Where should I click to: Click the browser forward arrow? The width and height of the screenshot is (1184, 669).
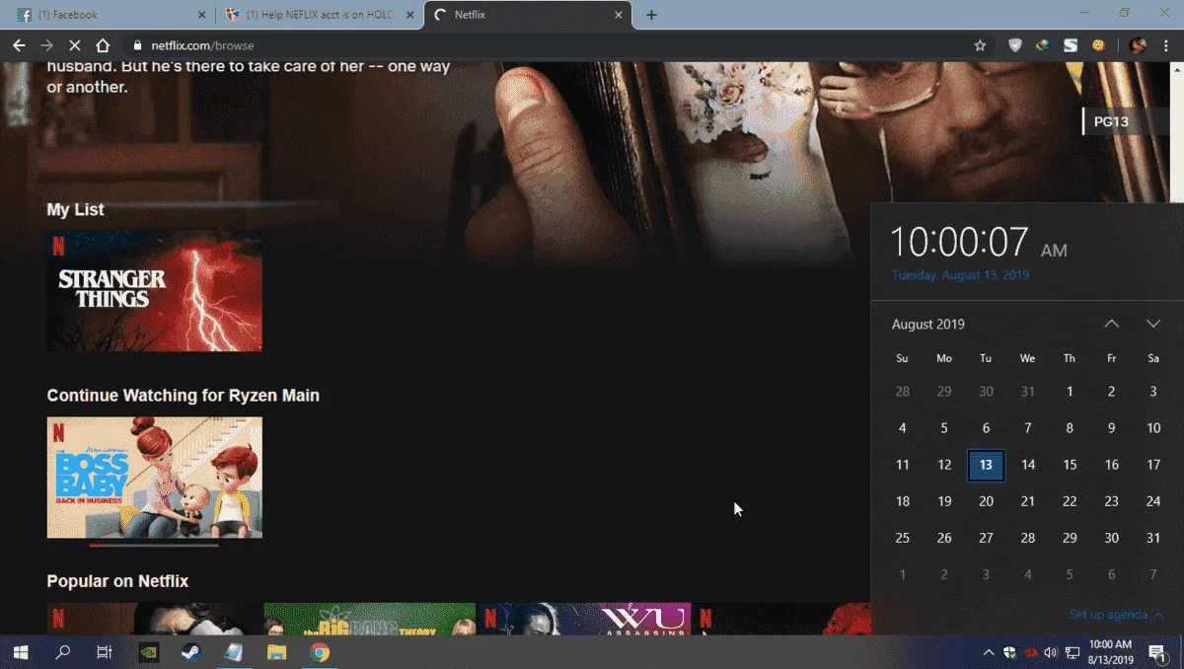[46, 45]
